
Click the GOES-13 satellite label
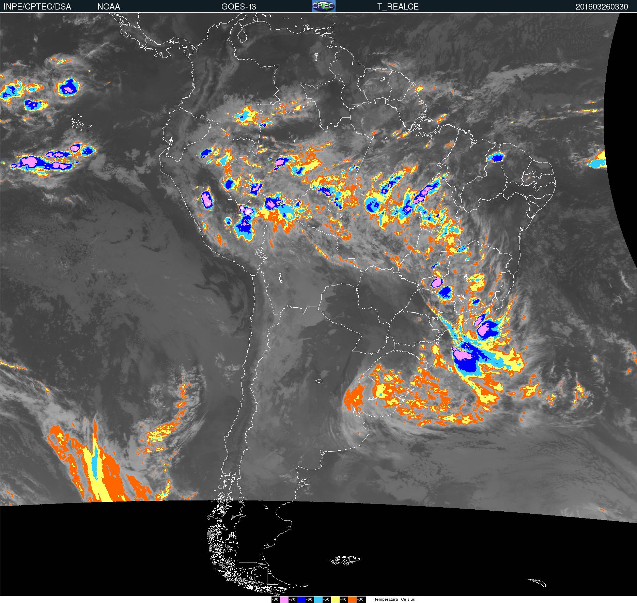[238, 7]
